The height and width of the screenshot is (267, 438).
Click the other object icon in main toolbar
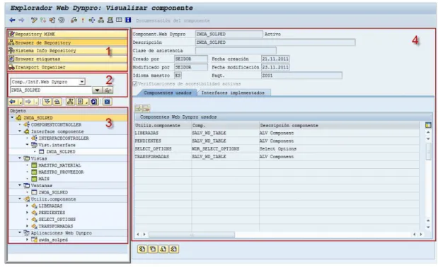pyautogui.click(x=52, y=20)
